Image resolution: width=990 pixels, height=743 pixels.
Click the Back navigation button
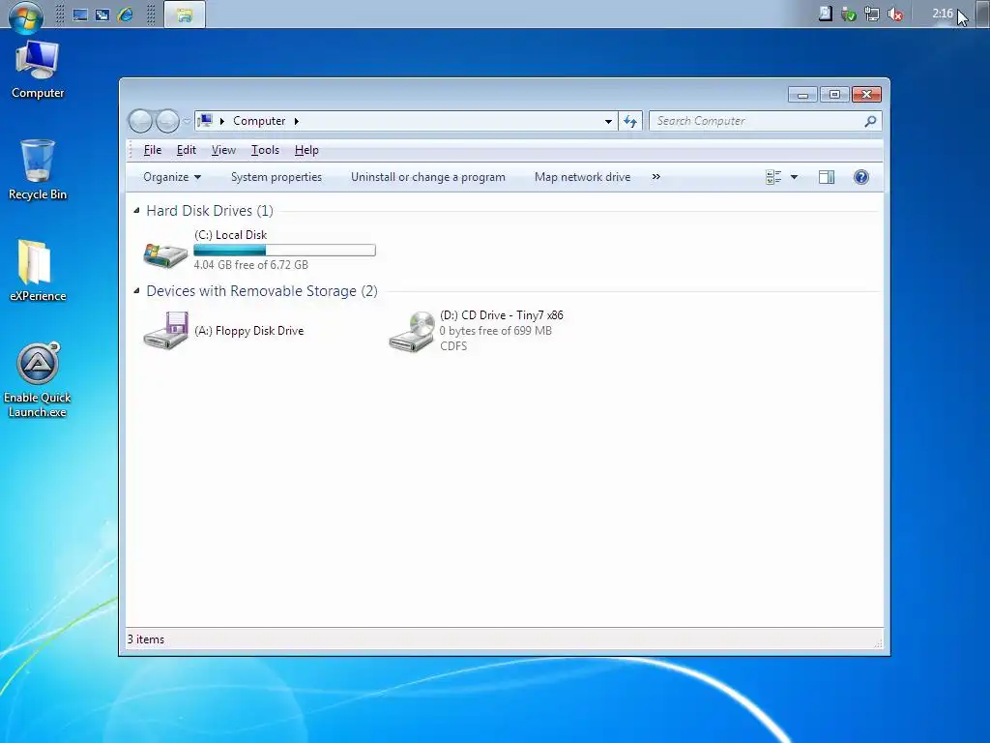[x=141, y=121]
